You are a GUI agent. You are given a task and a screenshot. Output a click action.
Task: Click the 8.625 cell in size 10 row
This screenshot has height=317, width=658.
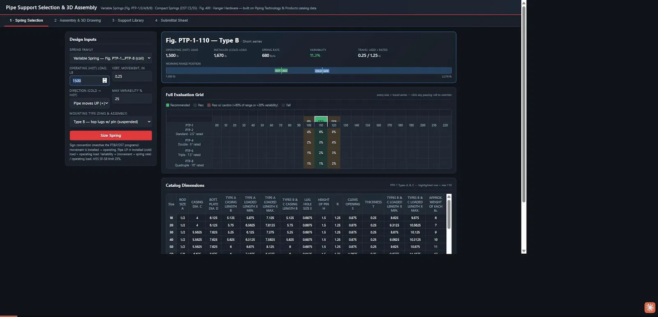tap(394, 218)
